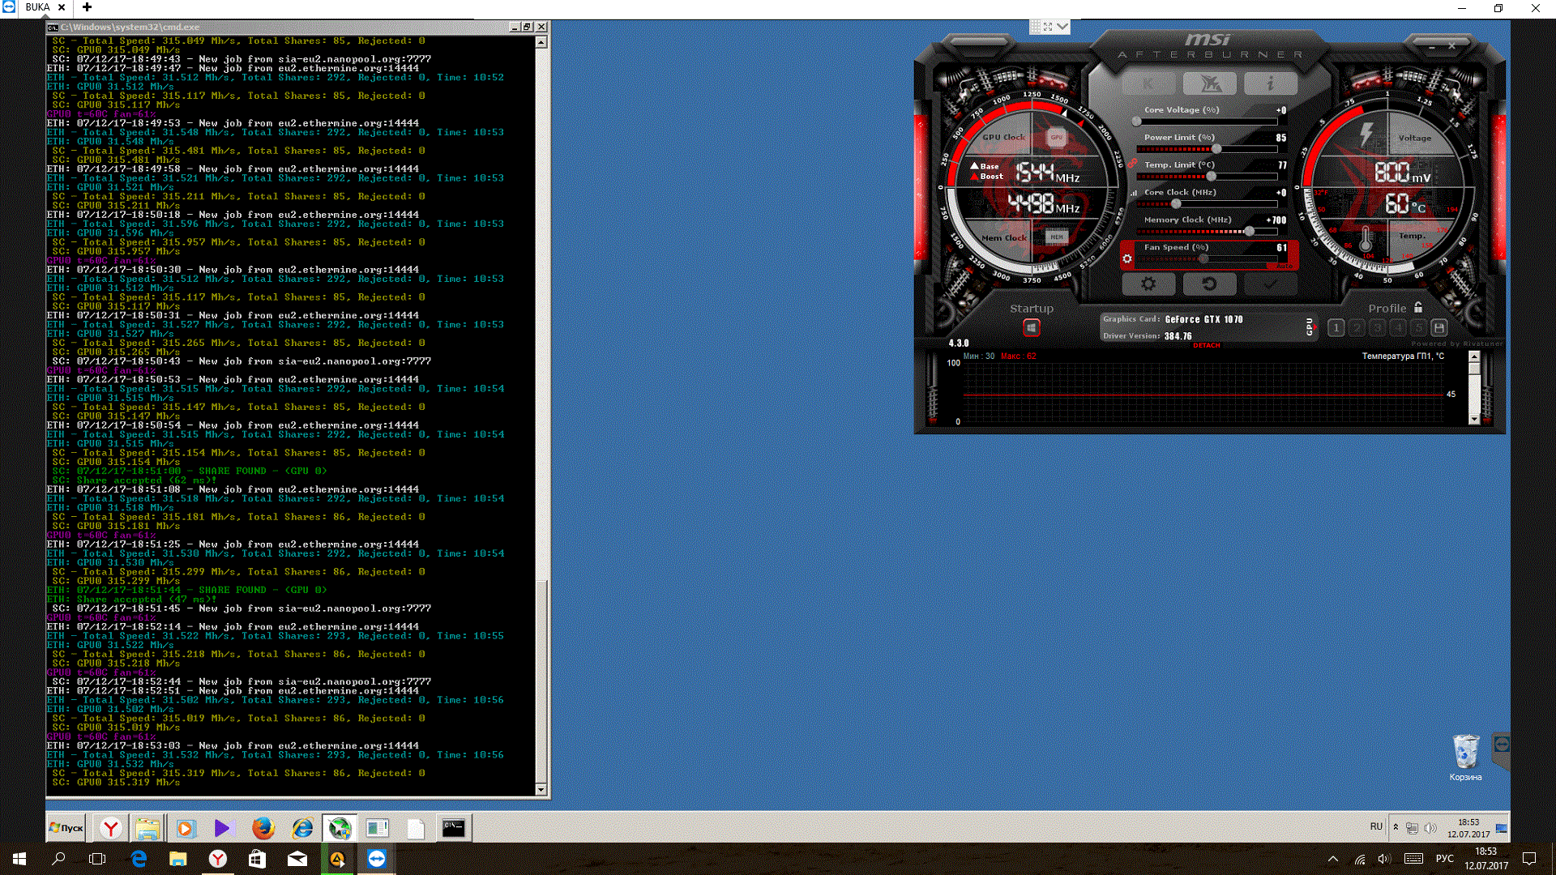Click the Afterburner jet fighter logo button
This screenshot has width=1556, height=875.
pyautogui.click(x=1209, y=83)
